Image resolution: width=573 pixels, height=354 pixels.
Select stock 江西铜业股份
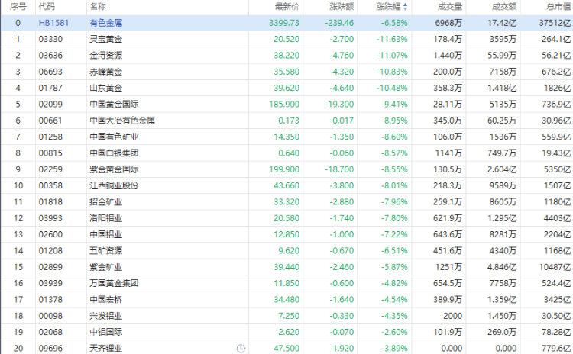[x=114, y=185]
